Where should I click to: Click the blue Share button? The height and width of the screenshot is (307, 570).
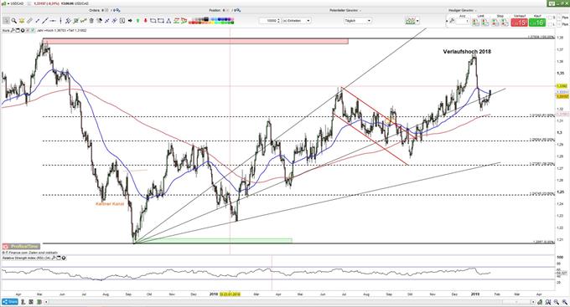[10, 302]
